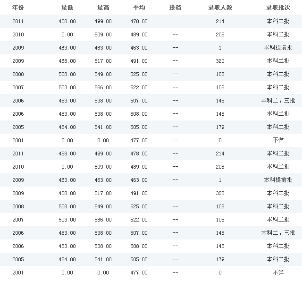Click the 录取批次 column header

(x=278, y=8)
